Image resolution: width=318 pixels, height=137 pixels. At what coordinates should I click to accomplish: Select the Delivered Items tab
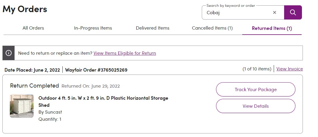(x=152, y=28)
